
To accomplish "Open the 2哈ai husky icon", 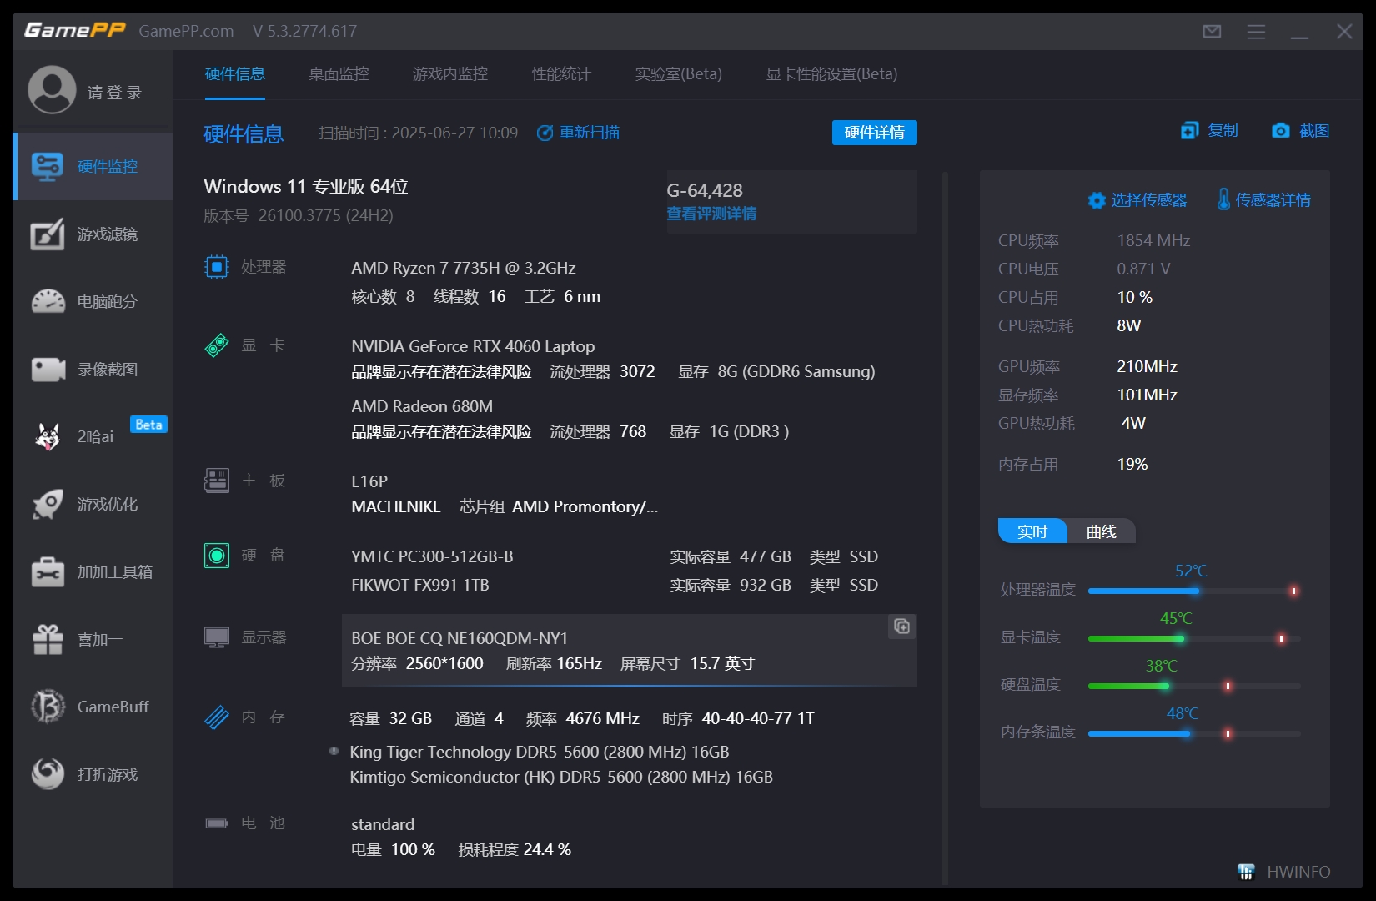I will [48, 436].
